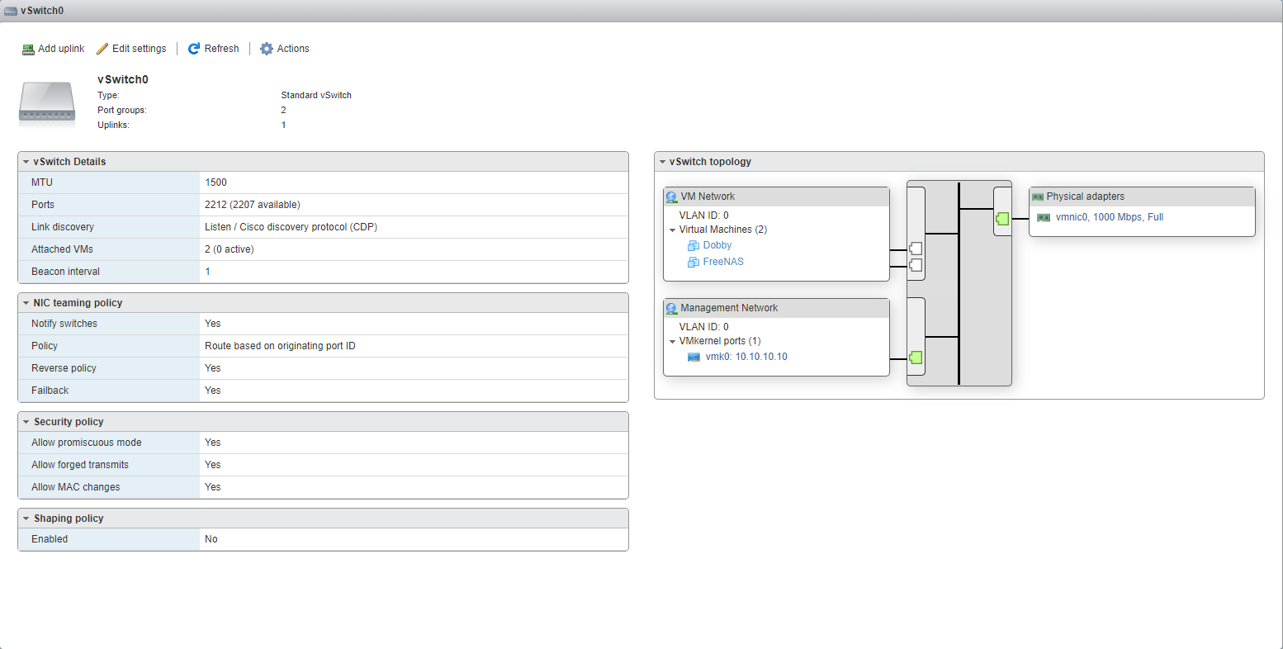Screen dimensions: 1283x649
Task: Collapse the NIC teaming policy section
Action: [26, 304]
